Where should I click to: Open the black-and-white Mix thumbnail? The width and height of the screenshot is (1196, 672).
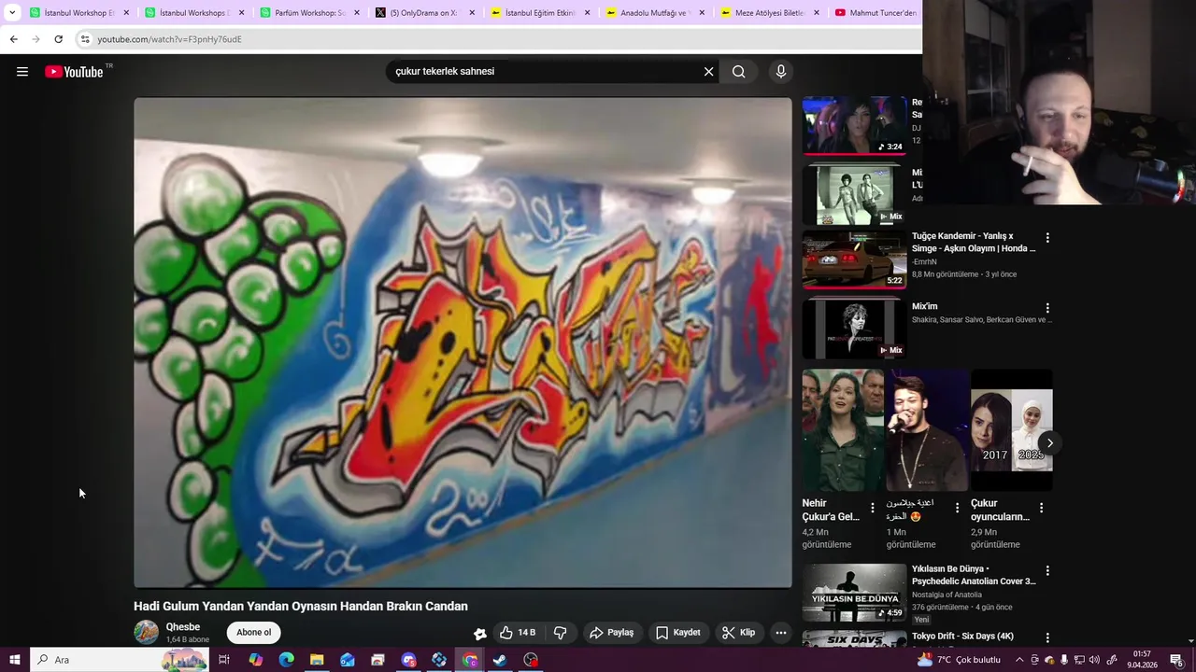[x=854, y=194]
